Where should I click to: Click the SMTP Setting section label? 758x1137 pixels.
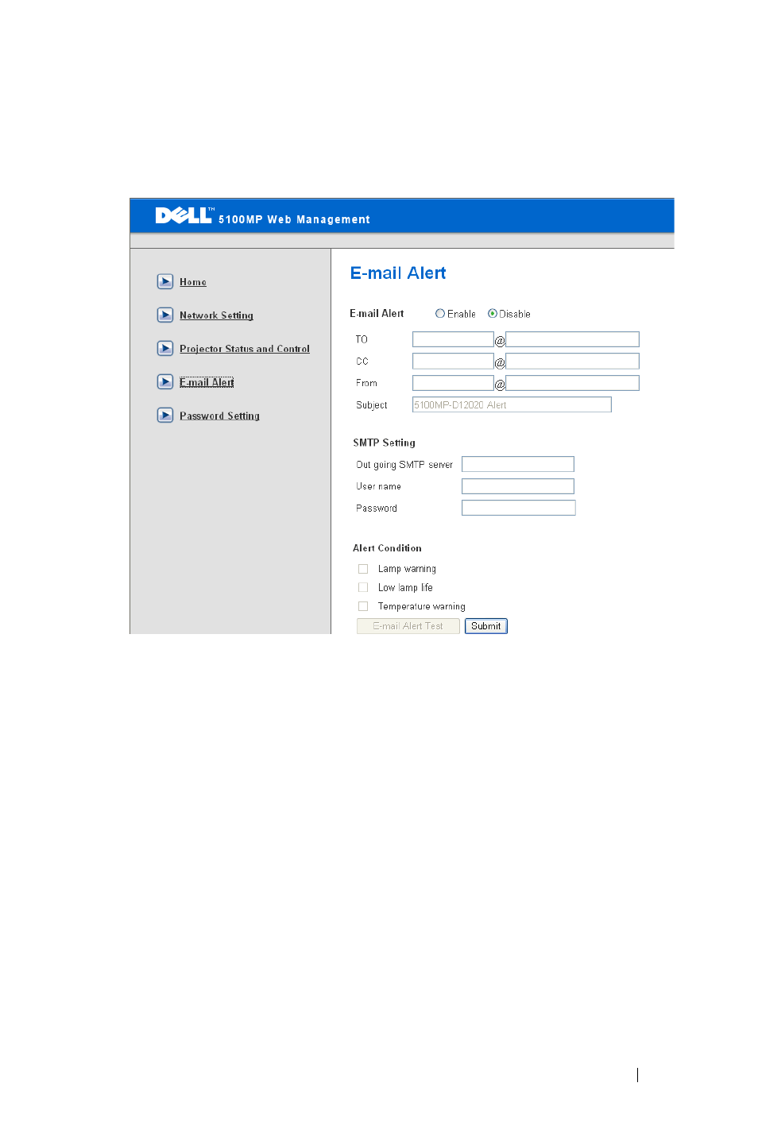pos(384,443)
